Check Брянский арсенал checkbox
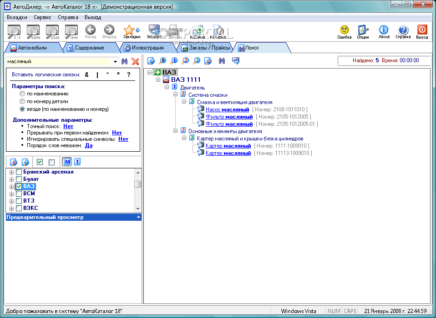Screen dimensions: 436x318 [19, 172]
